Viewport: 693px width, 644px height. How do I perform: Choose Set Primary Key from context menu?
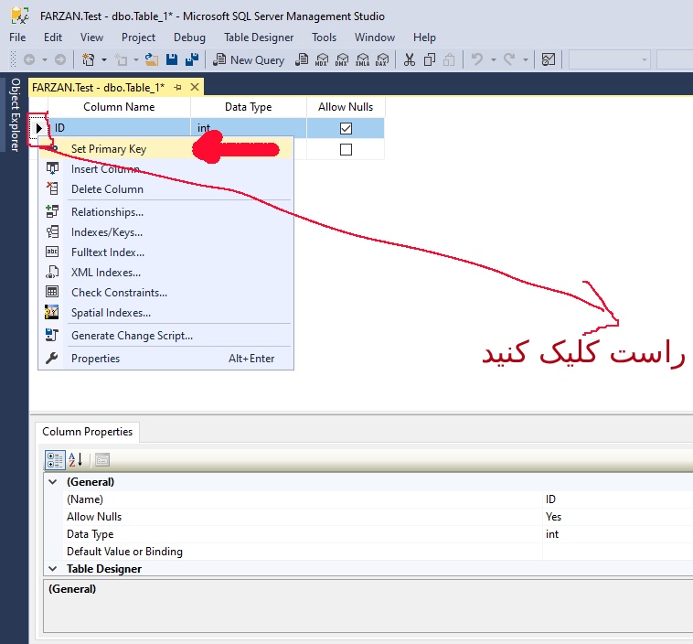[x=109, y=149]
